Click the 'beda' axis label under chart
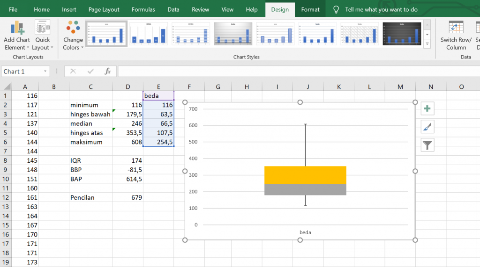This screenshot has height=267, width=480. tap(305, 232)
